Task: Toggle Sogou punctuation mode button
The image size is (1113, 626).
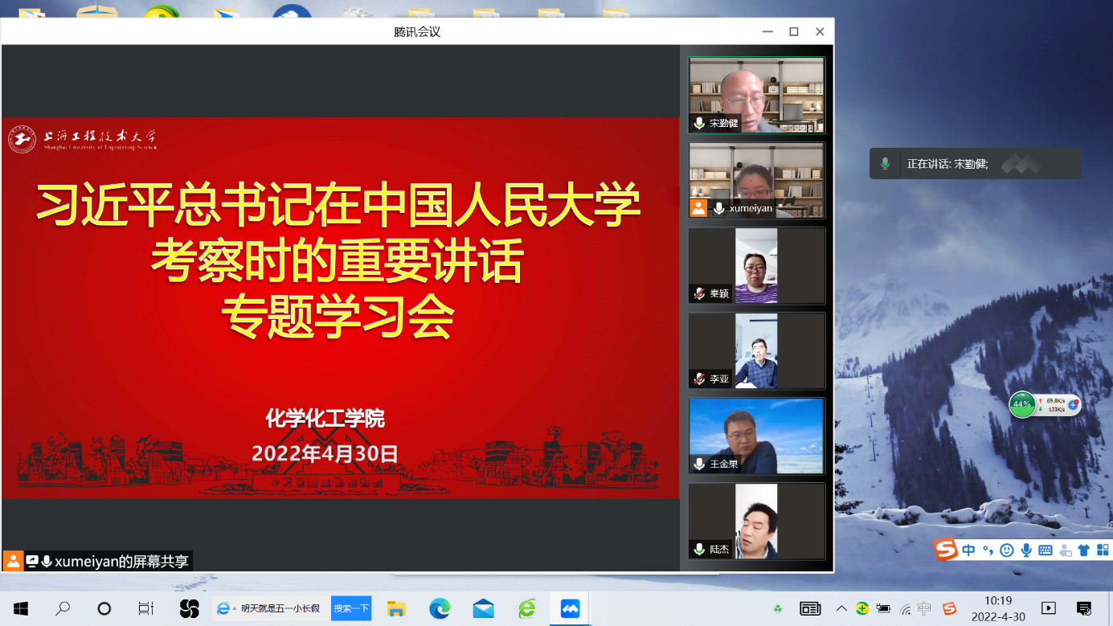Action: click(988, 550)
